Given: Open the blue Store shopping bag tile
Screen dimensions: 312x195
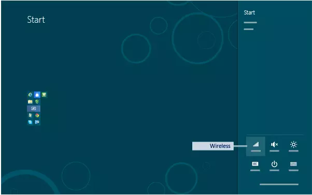Looking at the screenshot, I should coord(37,95).
